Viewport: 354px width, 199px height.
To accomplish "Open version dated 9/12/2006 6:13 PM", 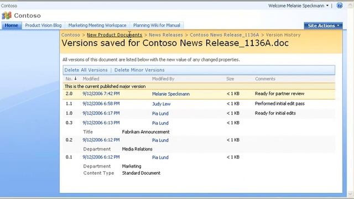I will (x=101, y=123).
